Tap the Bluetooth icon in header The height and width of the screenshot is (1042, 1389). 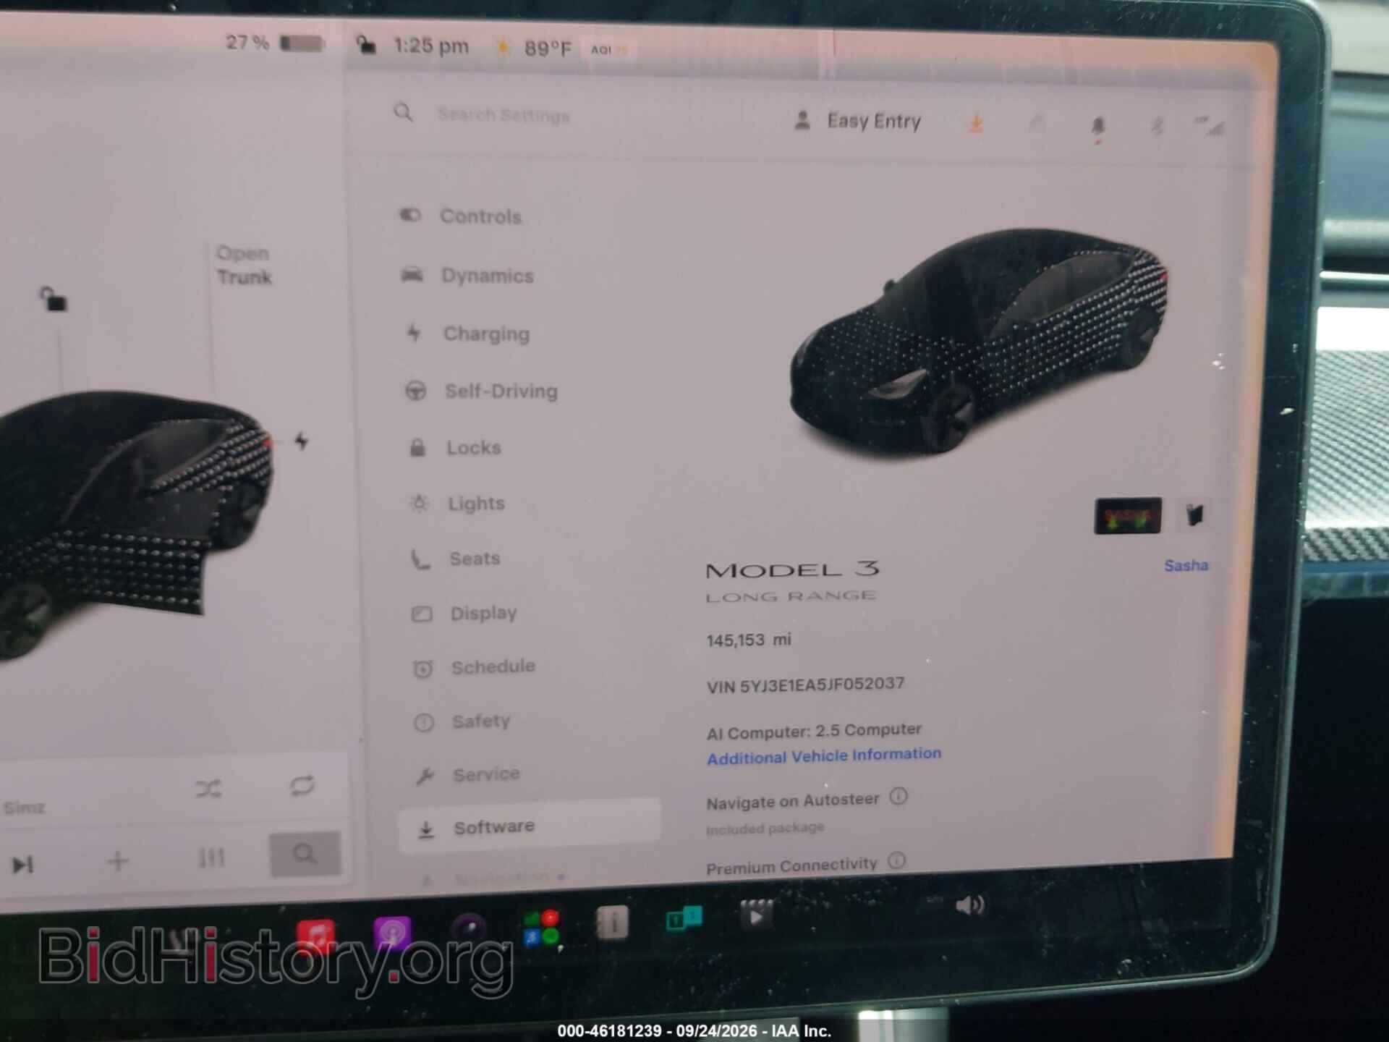1157,127
